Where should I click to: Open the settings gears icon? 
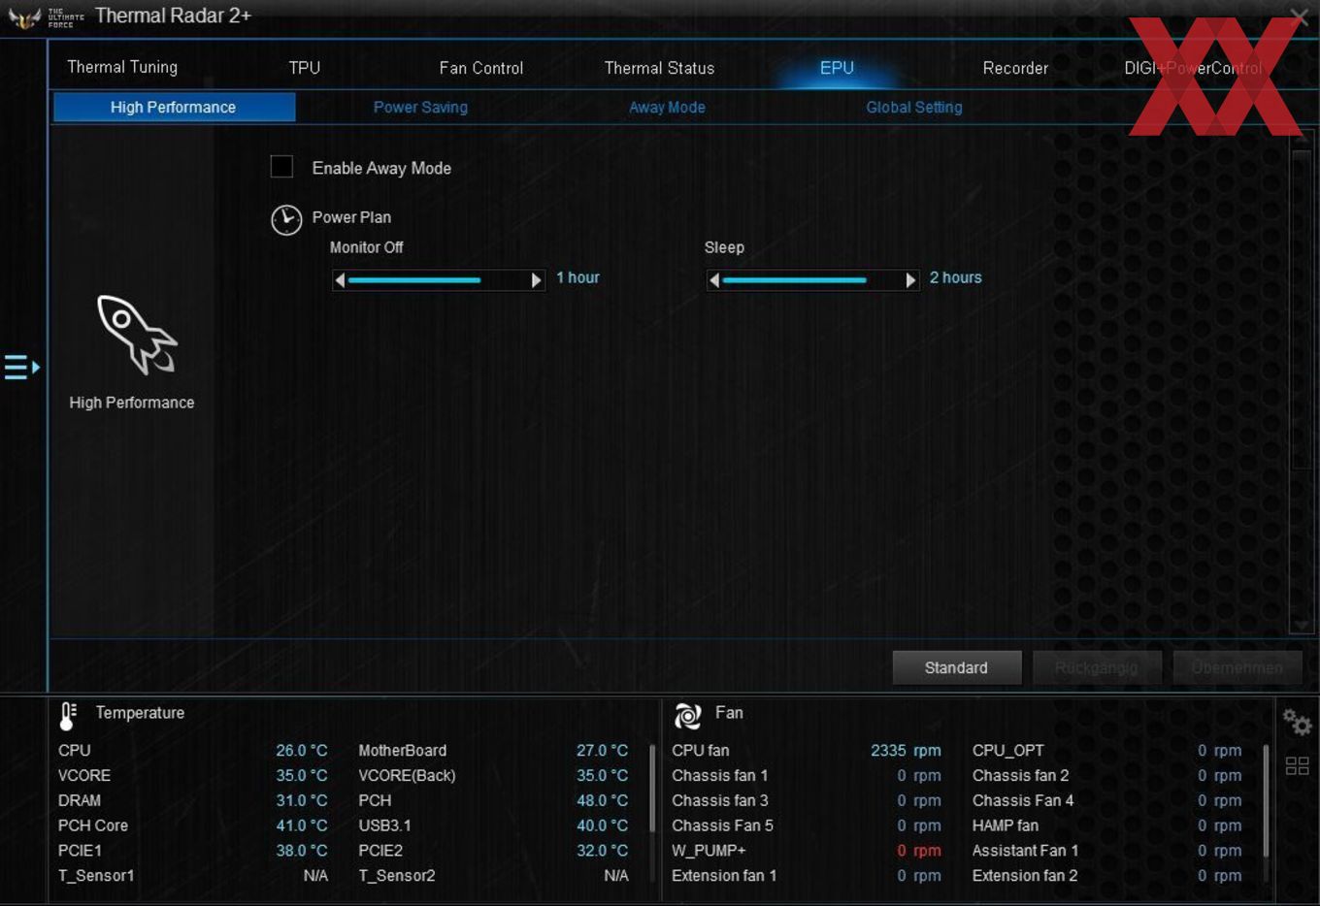point(1297,722)
